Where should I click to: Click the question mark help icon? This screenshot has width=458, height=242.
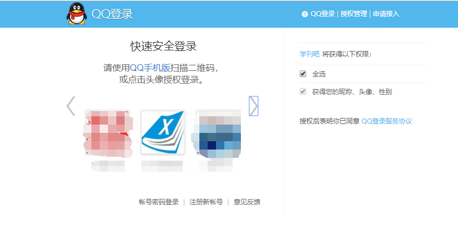coord(305,14)
